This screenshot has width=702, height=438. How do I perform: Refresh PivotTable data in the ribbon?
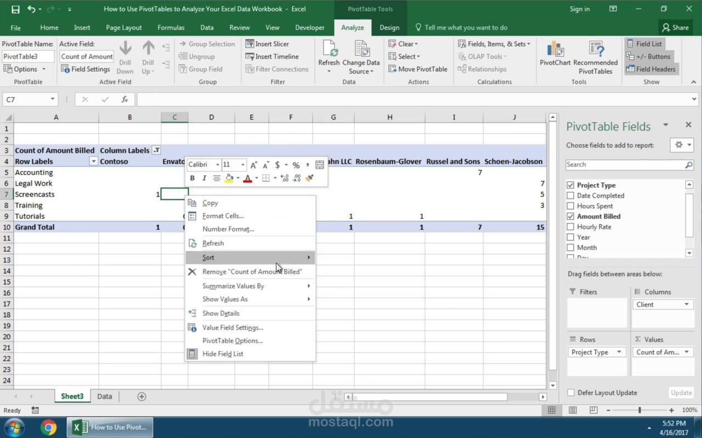[329, 57]
